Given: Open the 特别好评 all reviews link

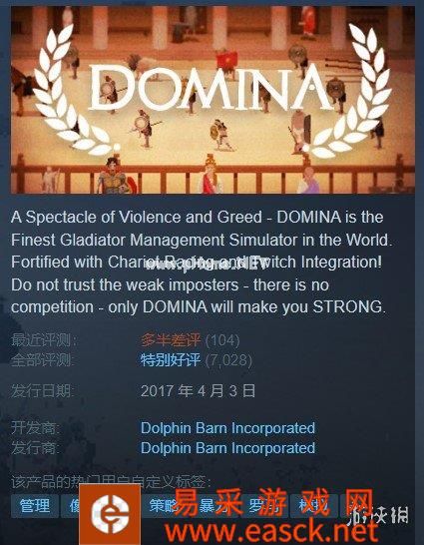Looking at the screenshot, I should pyautogui.click(x=171, y=360).
